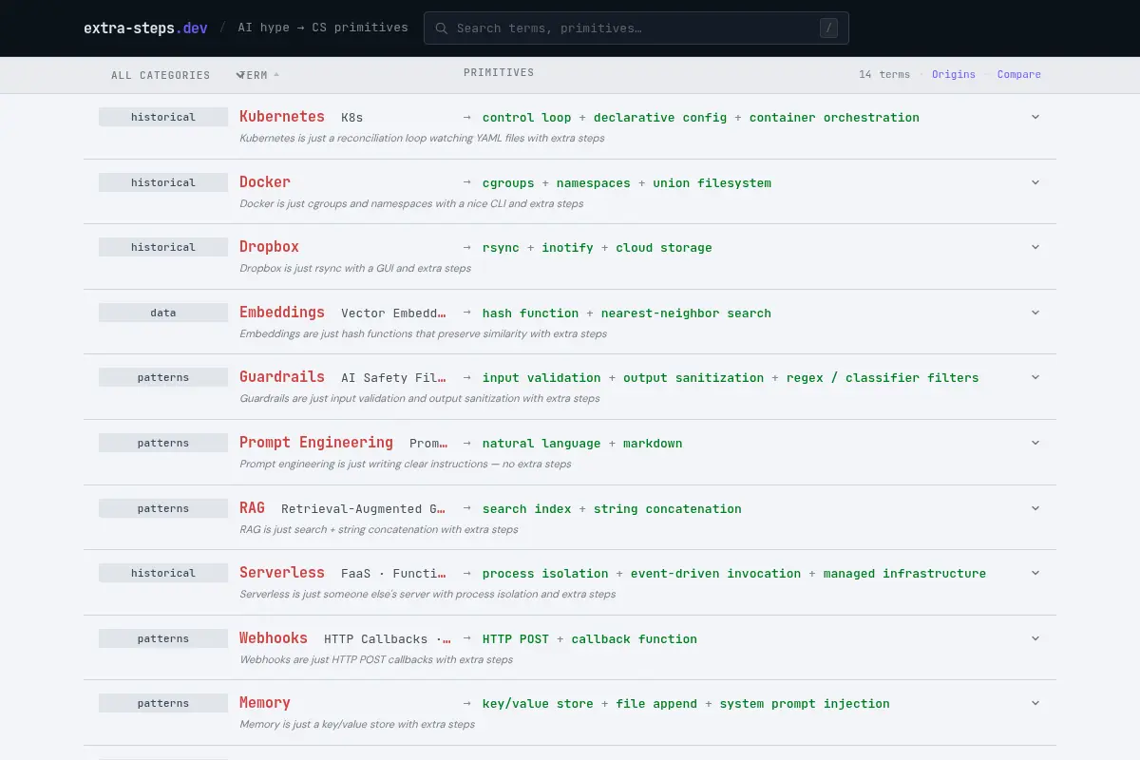Click the historical tag on Docker row

pyautogui.click(x=163, y=182)
